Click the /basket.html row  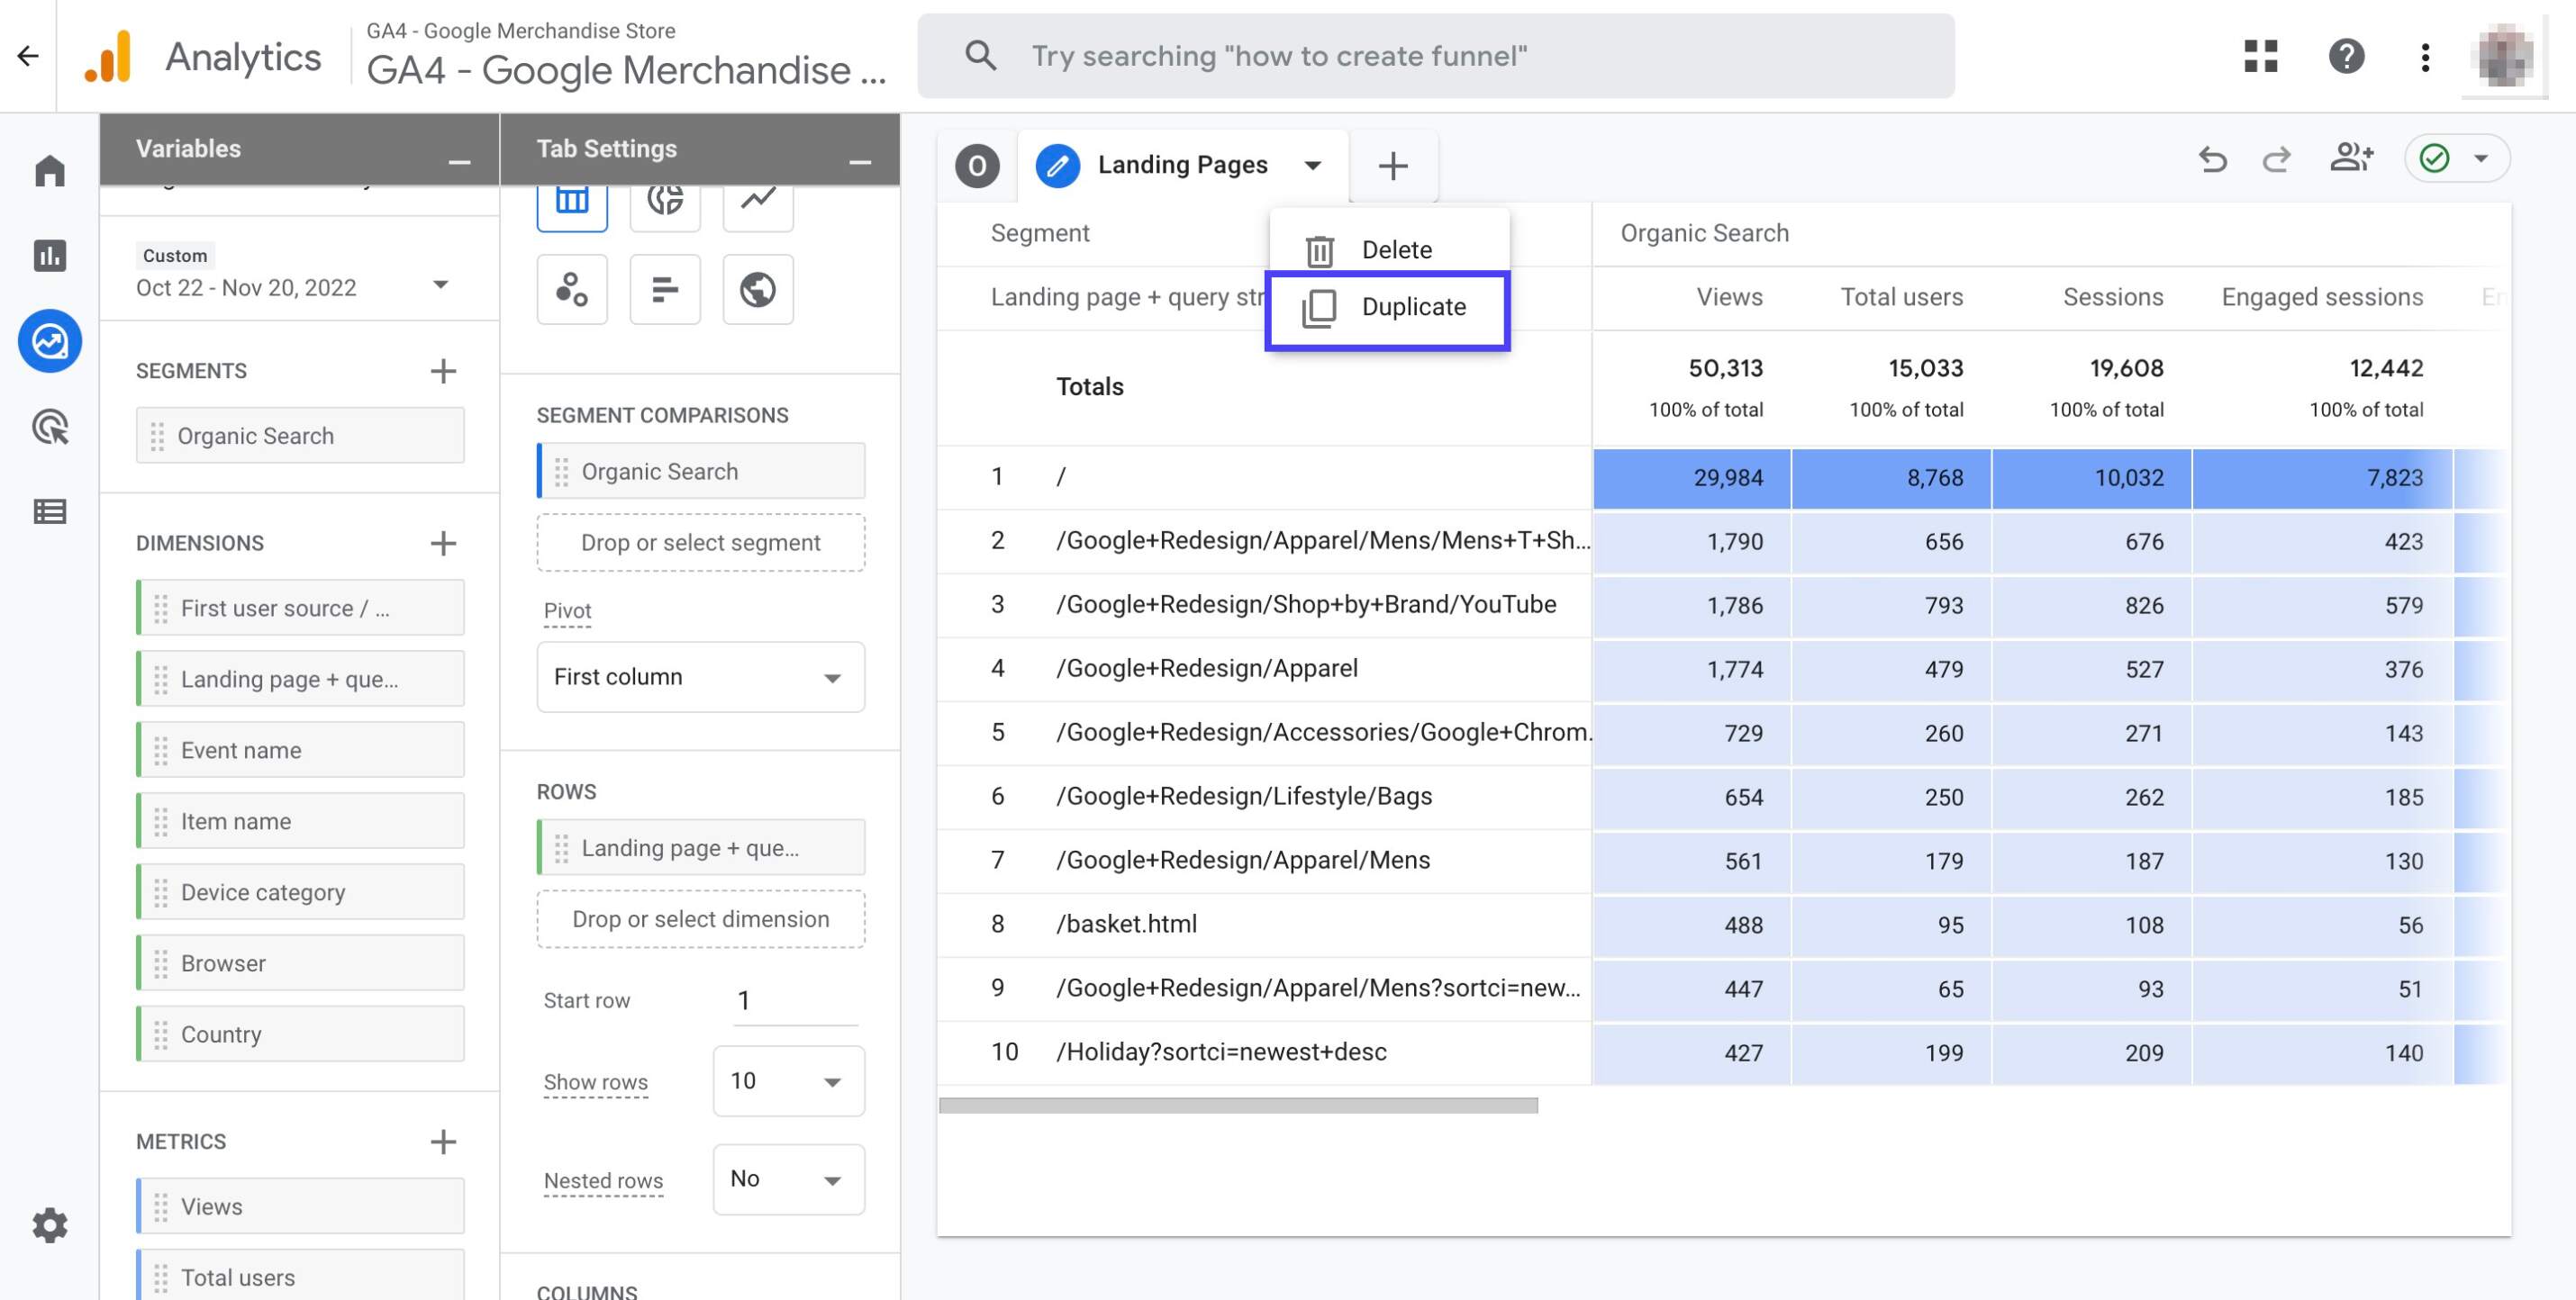[x=1722, y=925]
